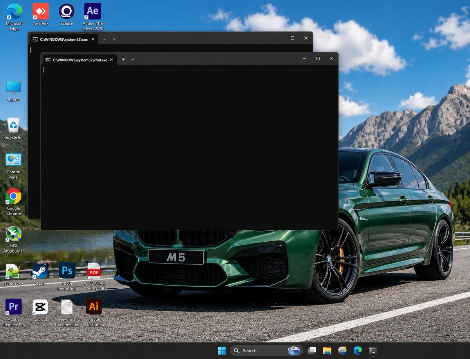
Task: Click the colorful round app icon beside File Explorer
Action: (342, 351)
